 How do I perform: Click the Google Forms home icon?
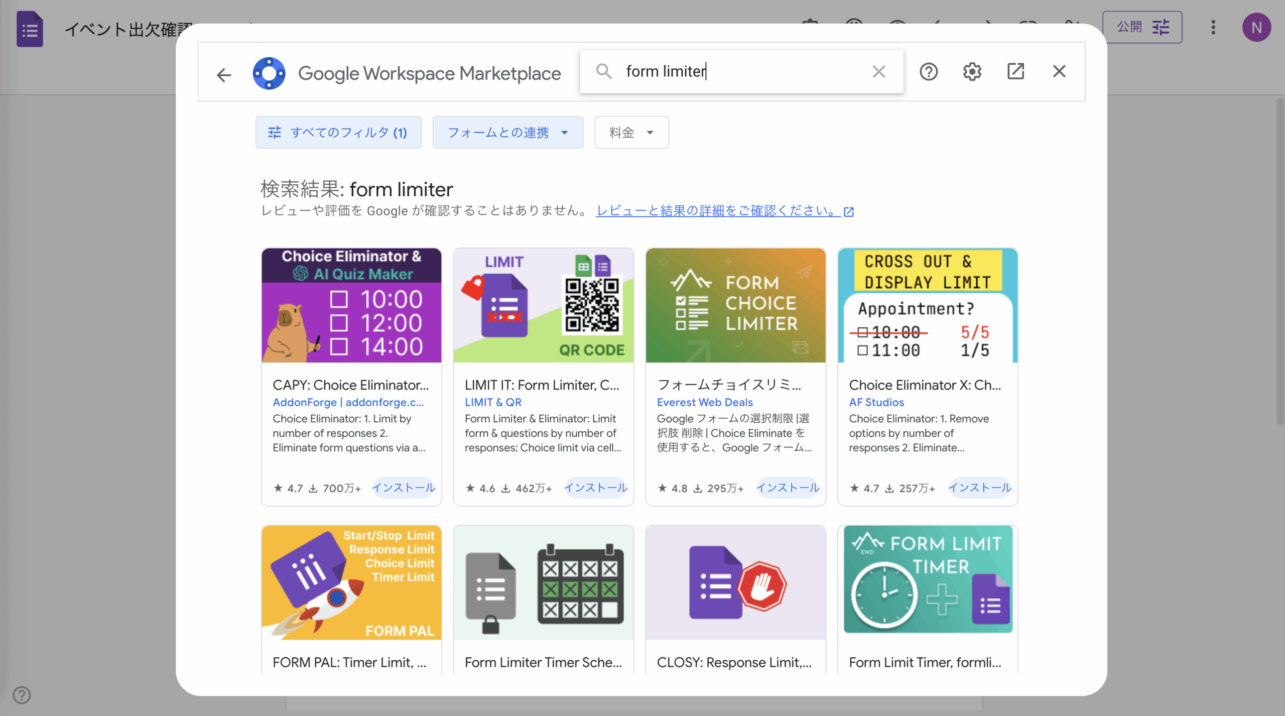(x=30, y=29)
